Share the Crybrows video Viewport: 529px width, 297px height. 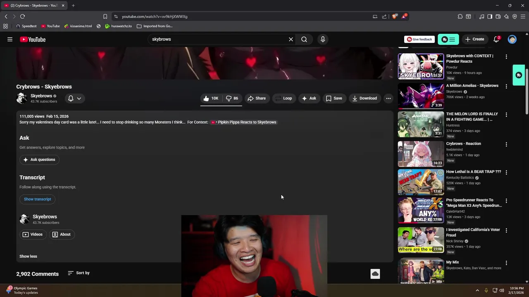coord(257,98)
